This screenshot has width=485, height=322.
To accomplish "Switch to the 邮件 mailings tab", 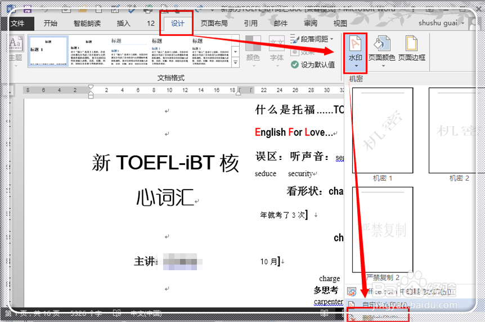I will click(281, 23).
